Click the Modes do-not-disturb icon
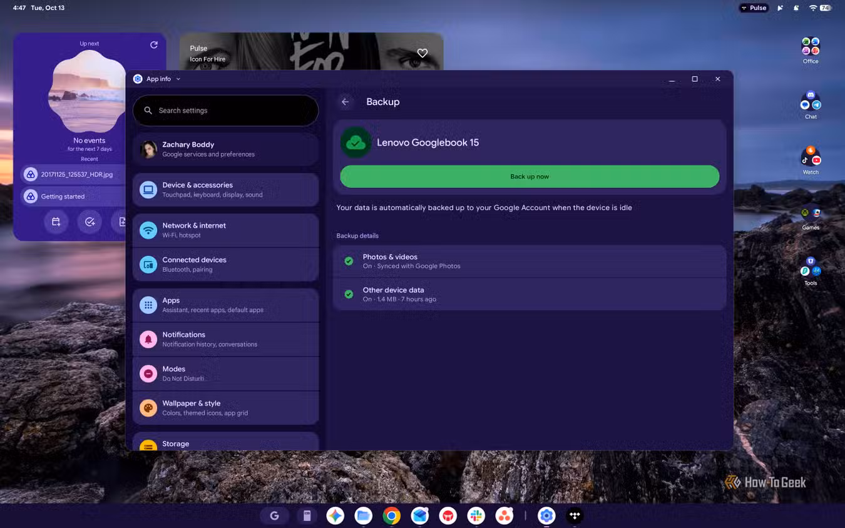The width and height of the screenshot is (845, 528). coord(148,374)
